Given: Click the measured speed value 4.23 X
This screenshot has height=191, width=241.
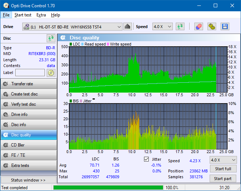Looking at the screenshot, I should click(x=195, y=161).
